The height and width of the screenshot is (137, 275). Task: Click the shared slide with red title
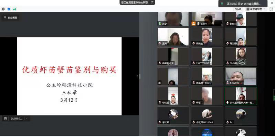tap(69, 76)
